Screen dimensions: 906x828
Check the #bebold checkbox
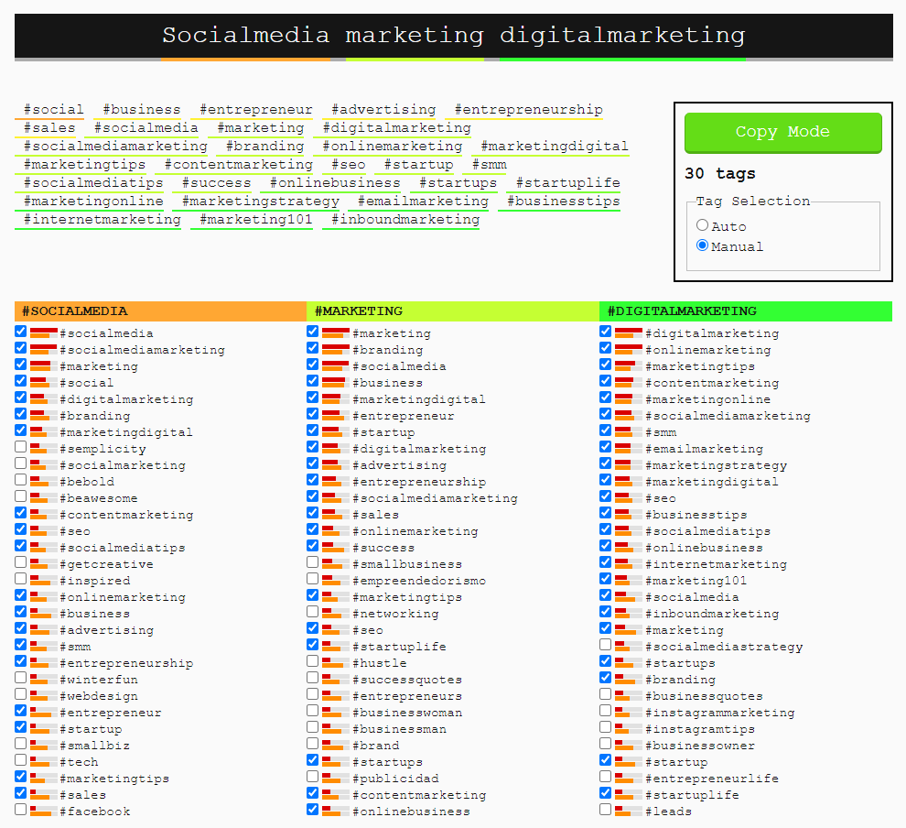(x=21, y=480)
